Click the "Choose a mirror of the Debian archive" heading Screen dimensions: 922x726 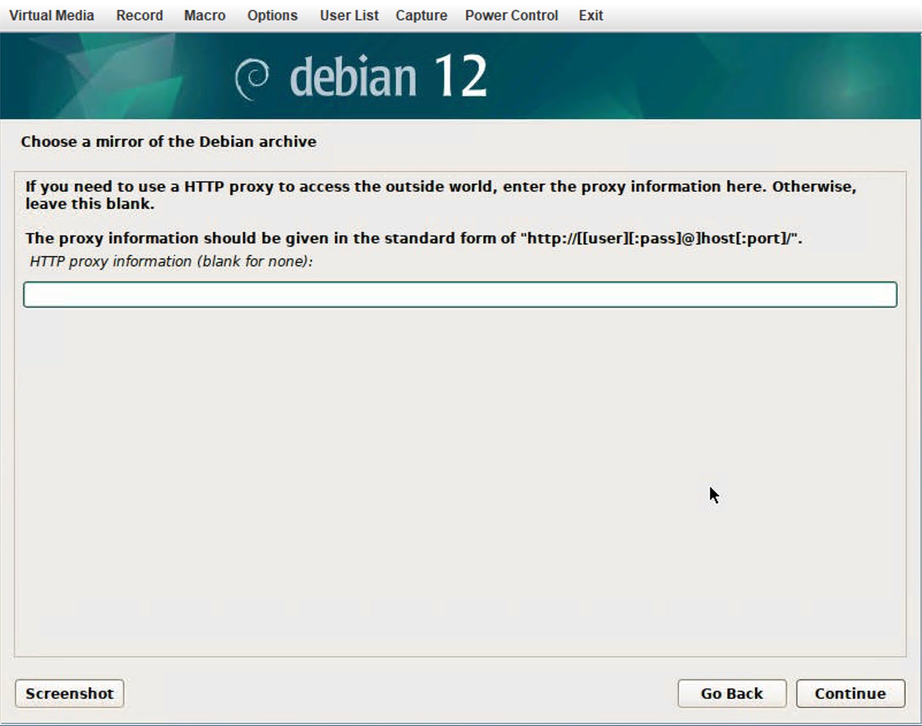pyautogui.click(x=169, y=142)
